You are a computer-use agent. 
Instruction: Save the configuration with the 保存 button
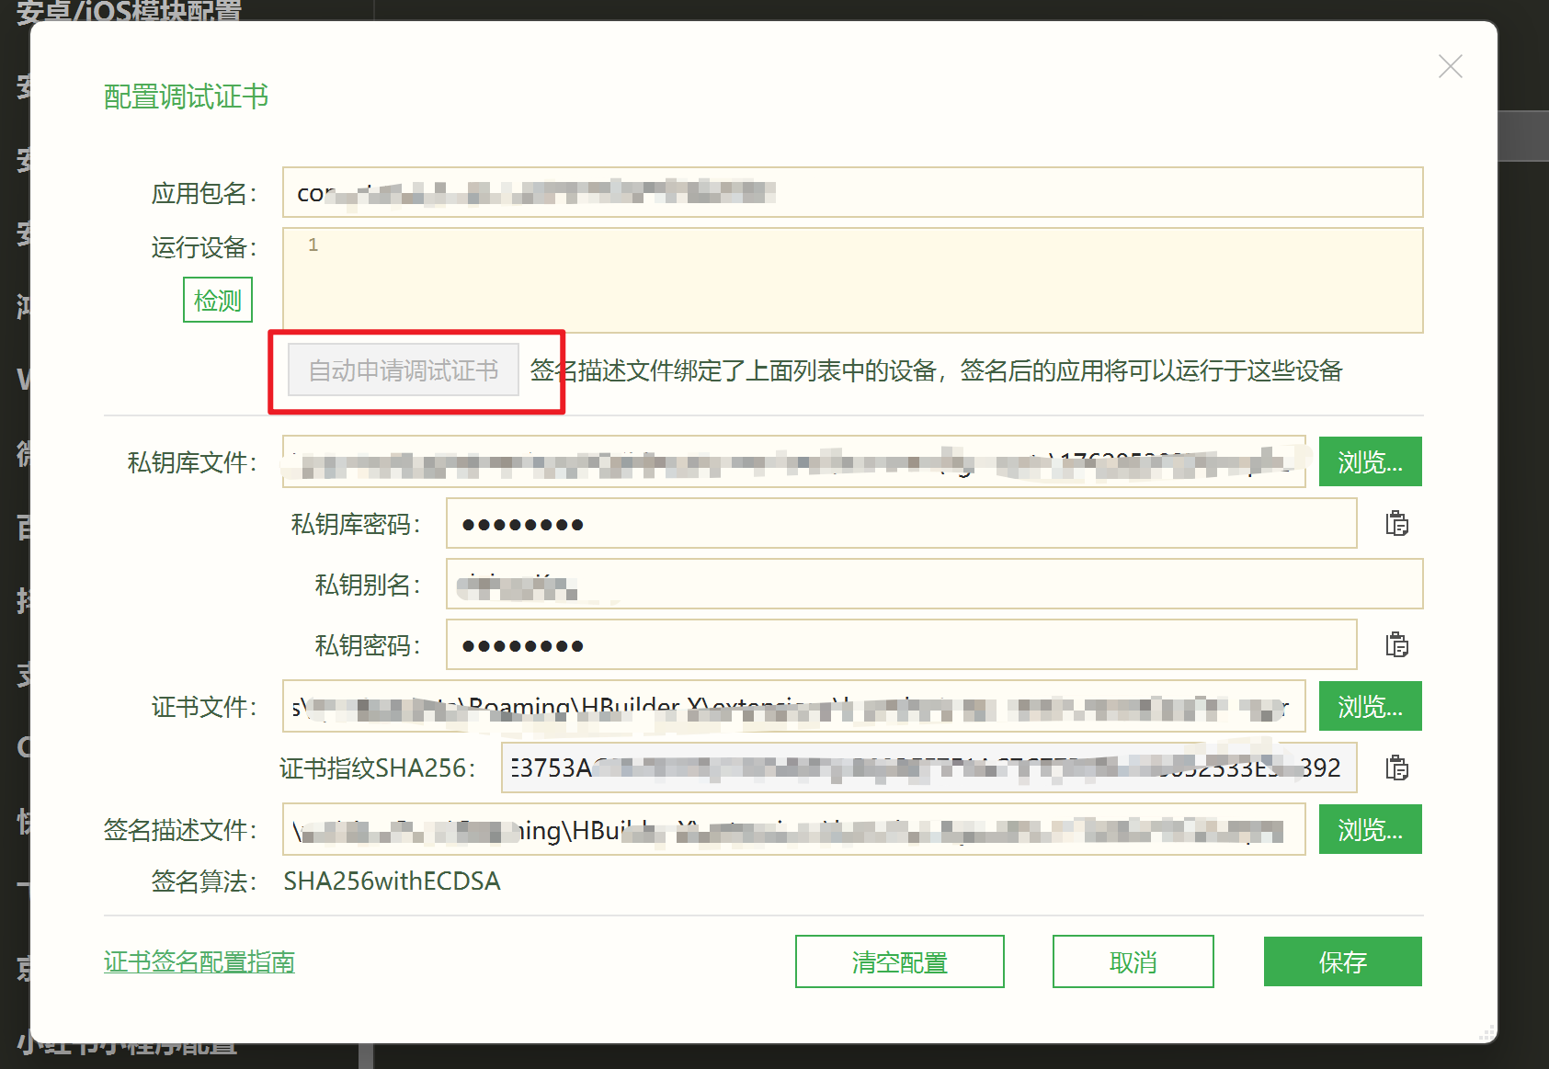1342,961
